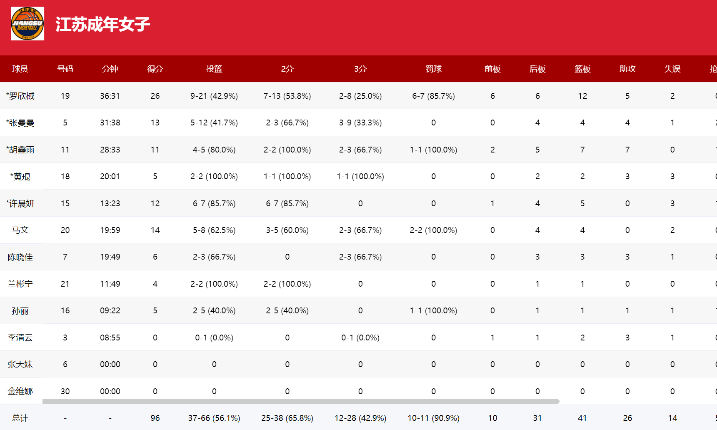Click the Jiangsu Basketball team logo
This screenshot has height=430, width=717.
[27, 24]
